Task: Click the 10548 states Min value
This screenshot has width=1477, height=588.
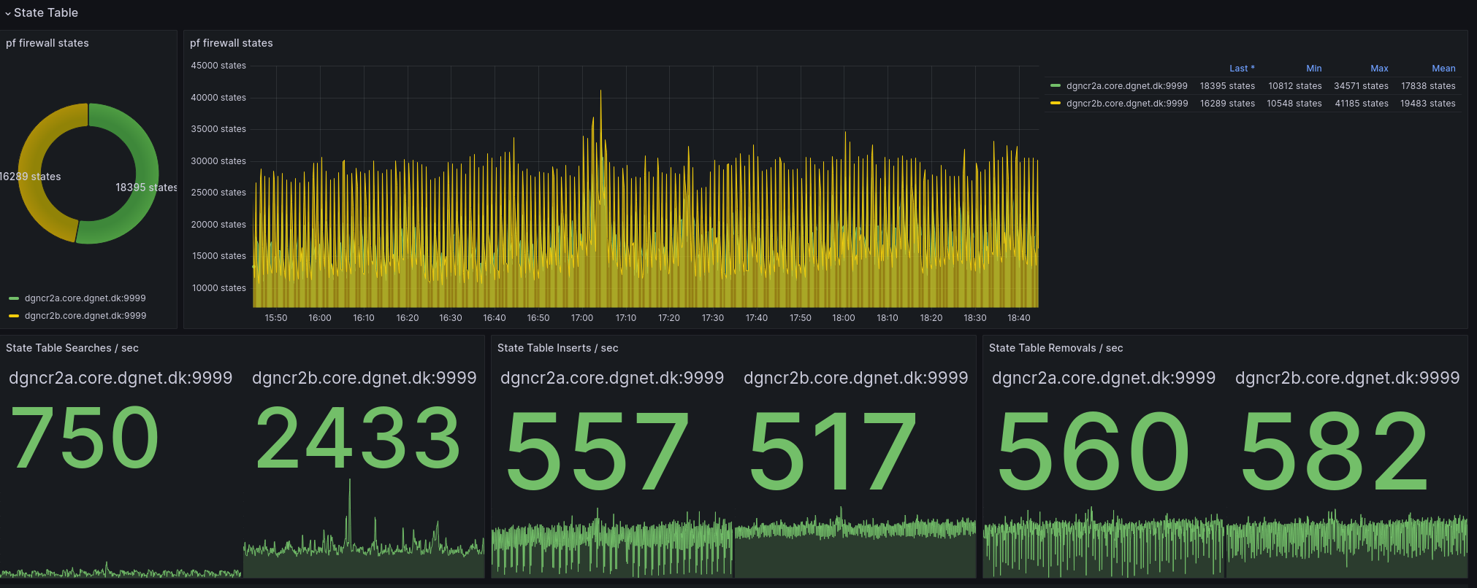Action: click(x=1294, y=104)
